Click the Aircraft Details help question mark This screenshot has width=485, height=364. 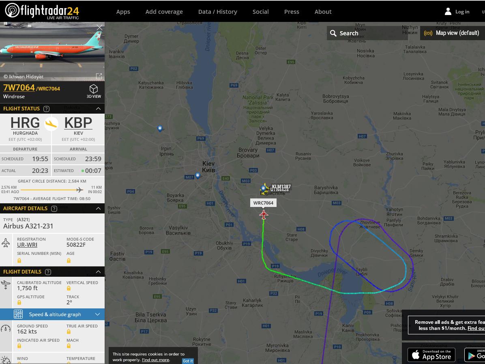pos(54,209)
